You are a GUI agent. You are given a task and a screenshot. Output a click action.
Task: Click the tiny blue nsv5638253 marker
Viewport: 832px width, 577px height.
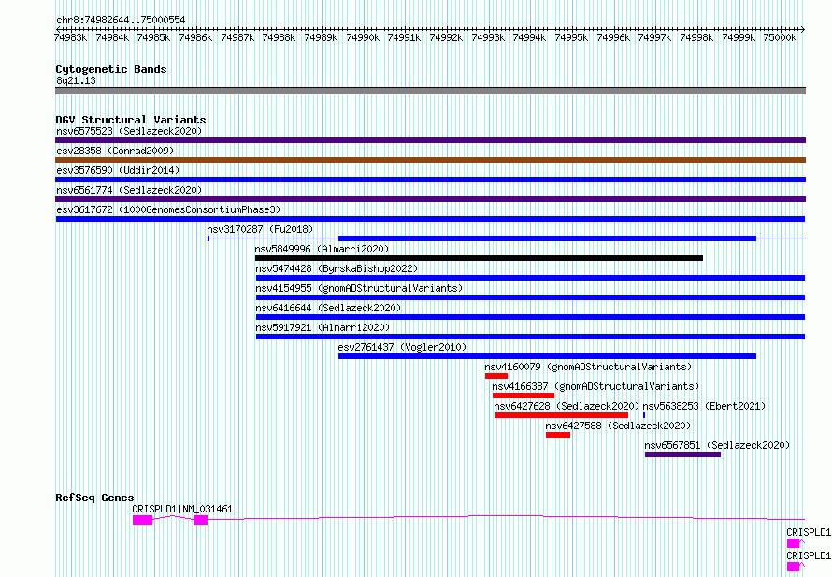click(x=644, y=415)
